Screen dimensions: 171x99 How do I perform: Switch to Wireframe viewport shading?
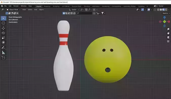click(158, 10)
